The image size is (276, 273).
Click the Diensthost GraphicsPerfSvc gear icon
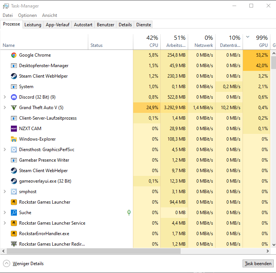click(x=14, y=150)
